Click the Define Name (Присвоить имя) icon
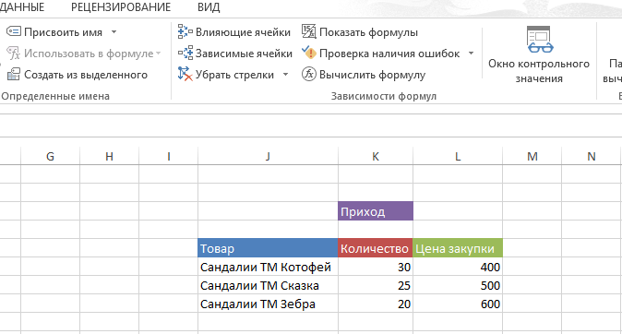Screen dimensions: 622x334 14,31
